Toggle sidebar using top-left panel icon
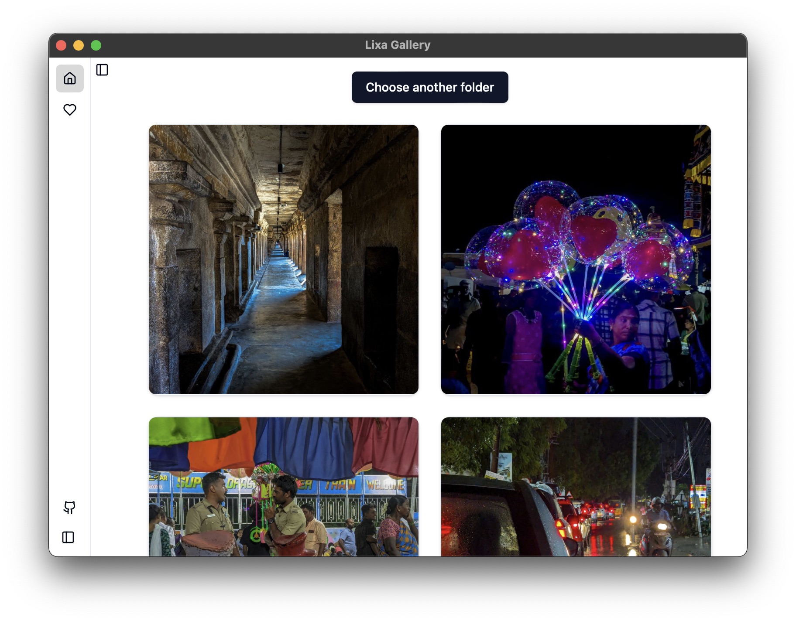The image size is (796, 621). 102,70
